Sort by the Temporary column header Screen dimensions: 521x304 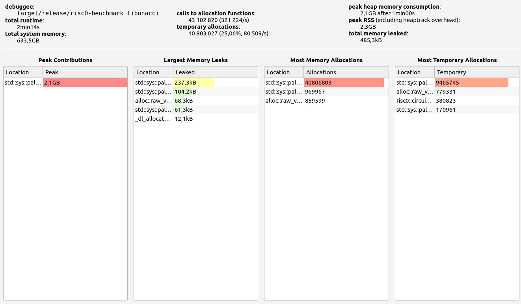[476, 72]
